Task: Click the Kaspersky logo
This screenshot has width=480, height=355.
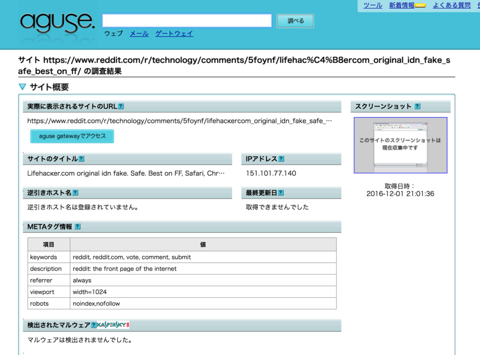Action: pyautogui.click(x=113, y=325)
